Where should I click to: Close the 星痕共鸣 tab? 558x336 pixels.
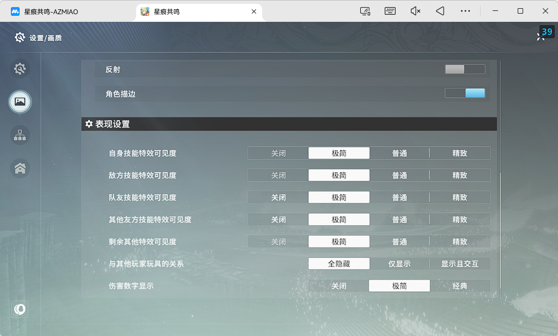pos(254,11)
